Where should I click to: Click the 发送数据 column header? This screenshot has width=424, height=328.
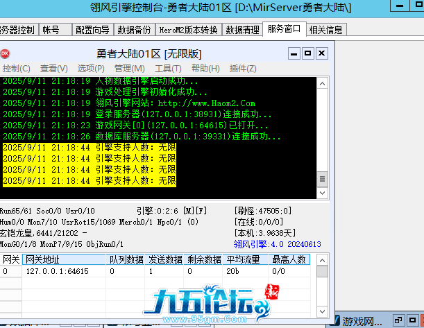pos(164,259)
